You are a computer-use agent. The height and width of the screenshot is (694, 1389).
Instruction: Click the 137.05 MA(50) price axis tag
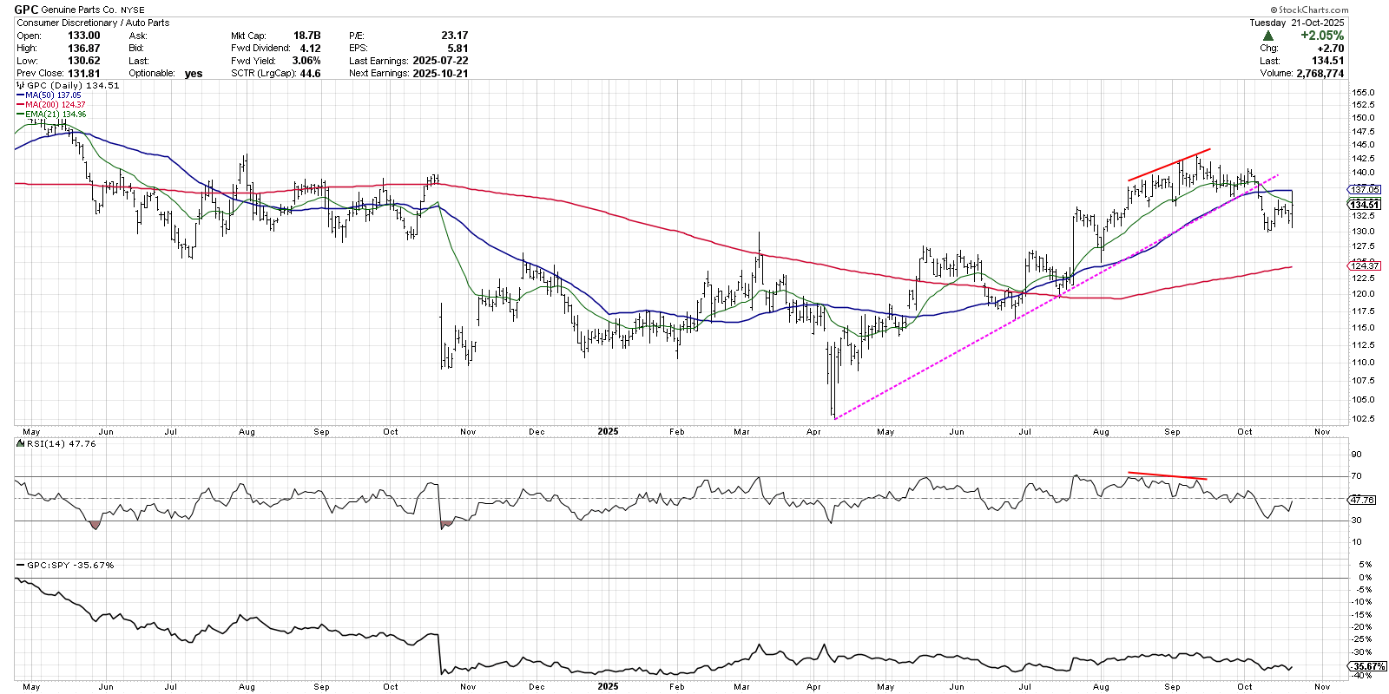point(1365,189)
